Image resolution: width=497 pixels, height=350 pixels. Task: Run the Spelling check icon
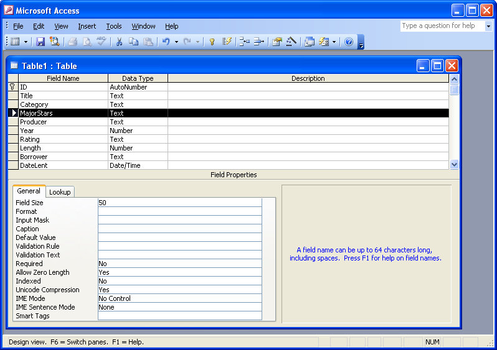pyautogui.click(x=101, y=42)
